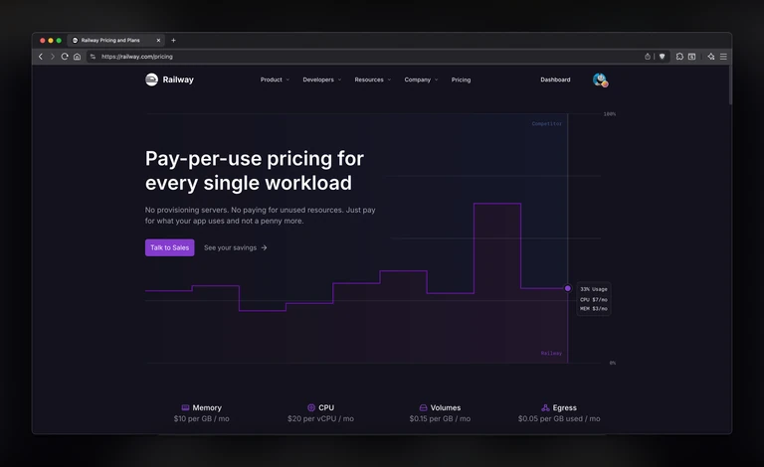Expand the Developers nav dropdown
Viewport: 764px width, 467px height.
(x=322, y=79)
